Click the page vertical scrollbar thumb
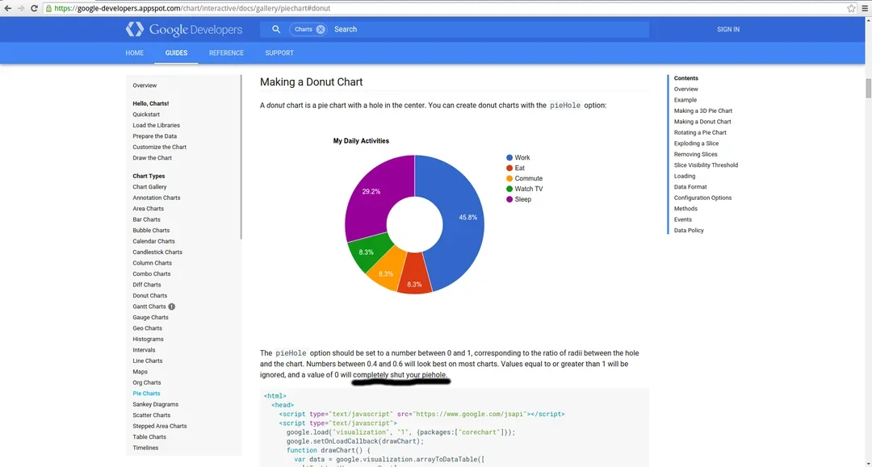 tap(868, 89)
